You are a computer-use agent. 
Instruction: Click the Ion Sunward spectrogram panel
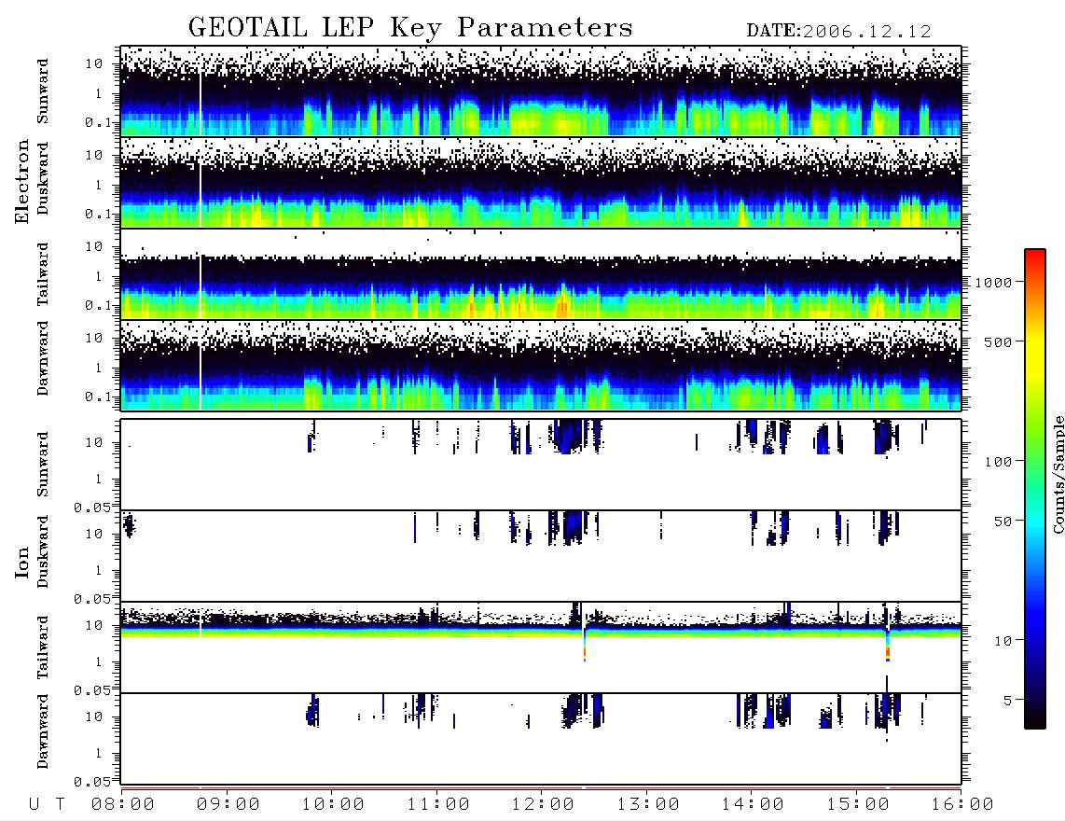point(541,465)
